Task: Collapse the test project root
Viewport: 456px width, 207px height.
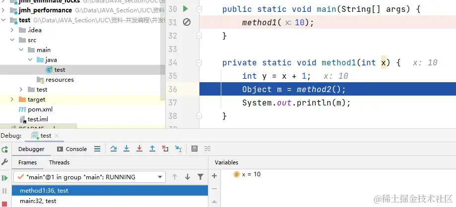Action: [x=3, y=20]
